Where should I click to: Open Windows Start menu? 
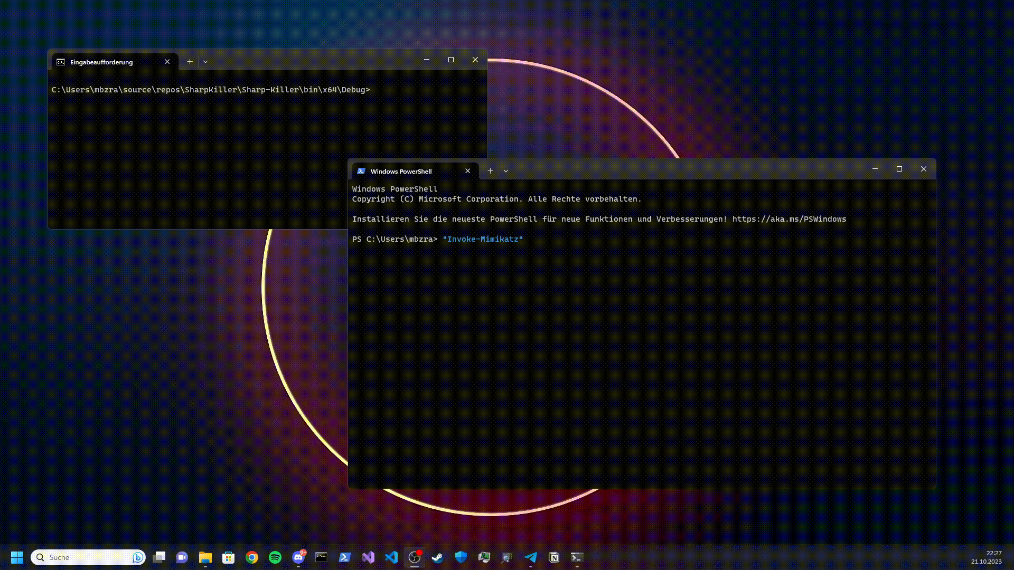click(x=17, y=557)
